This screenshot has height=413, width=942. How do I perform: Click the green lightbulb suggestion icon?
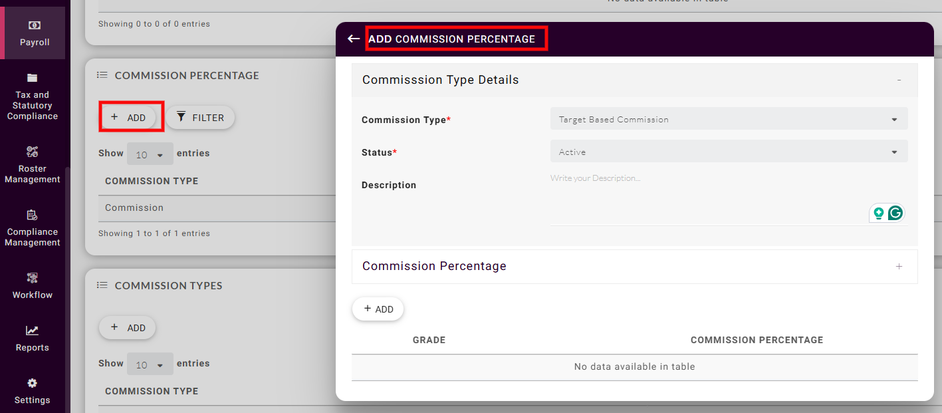click(x=879, y=213)
